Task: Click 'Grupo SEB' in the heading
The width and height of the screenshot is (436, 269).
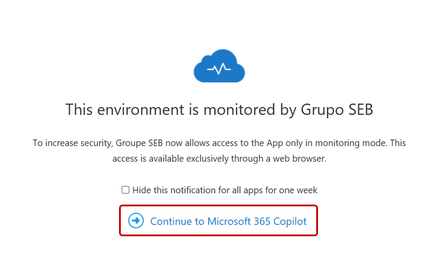Action: click(x=337, y=110)
